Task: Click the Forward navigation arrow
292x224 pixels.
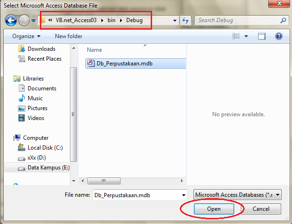Action: [x=24, y=20]
